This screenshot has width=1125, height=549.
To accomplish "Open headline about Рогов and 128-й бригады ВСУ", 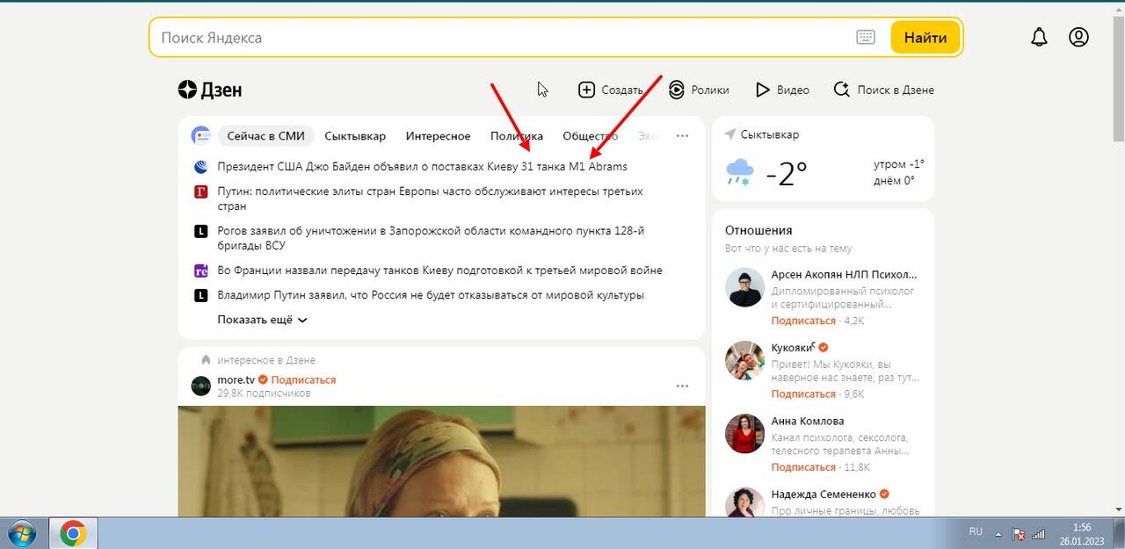I will click(431, 238).
